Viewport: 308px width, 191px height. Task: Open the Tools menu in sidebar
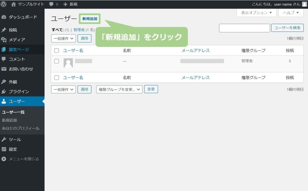(15, 139)
